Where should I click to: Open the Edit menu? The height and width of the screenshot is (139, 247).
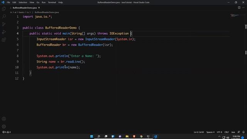tap(14, 2)
